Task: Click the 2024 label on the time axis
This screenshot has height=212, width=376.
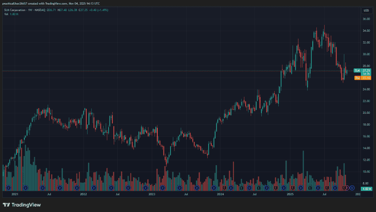Action: pos(221,195)
